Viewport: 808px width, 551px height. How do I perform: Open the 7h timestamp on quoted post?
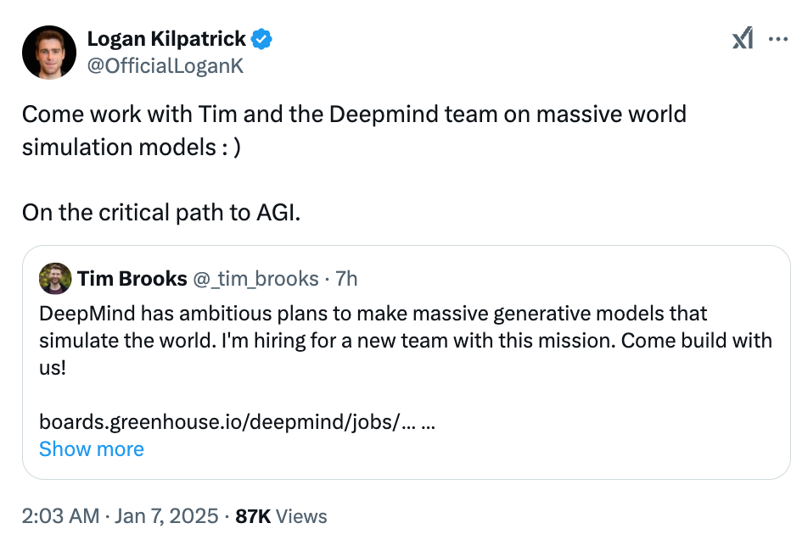346,279
